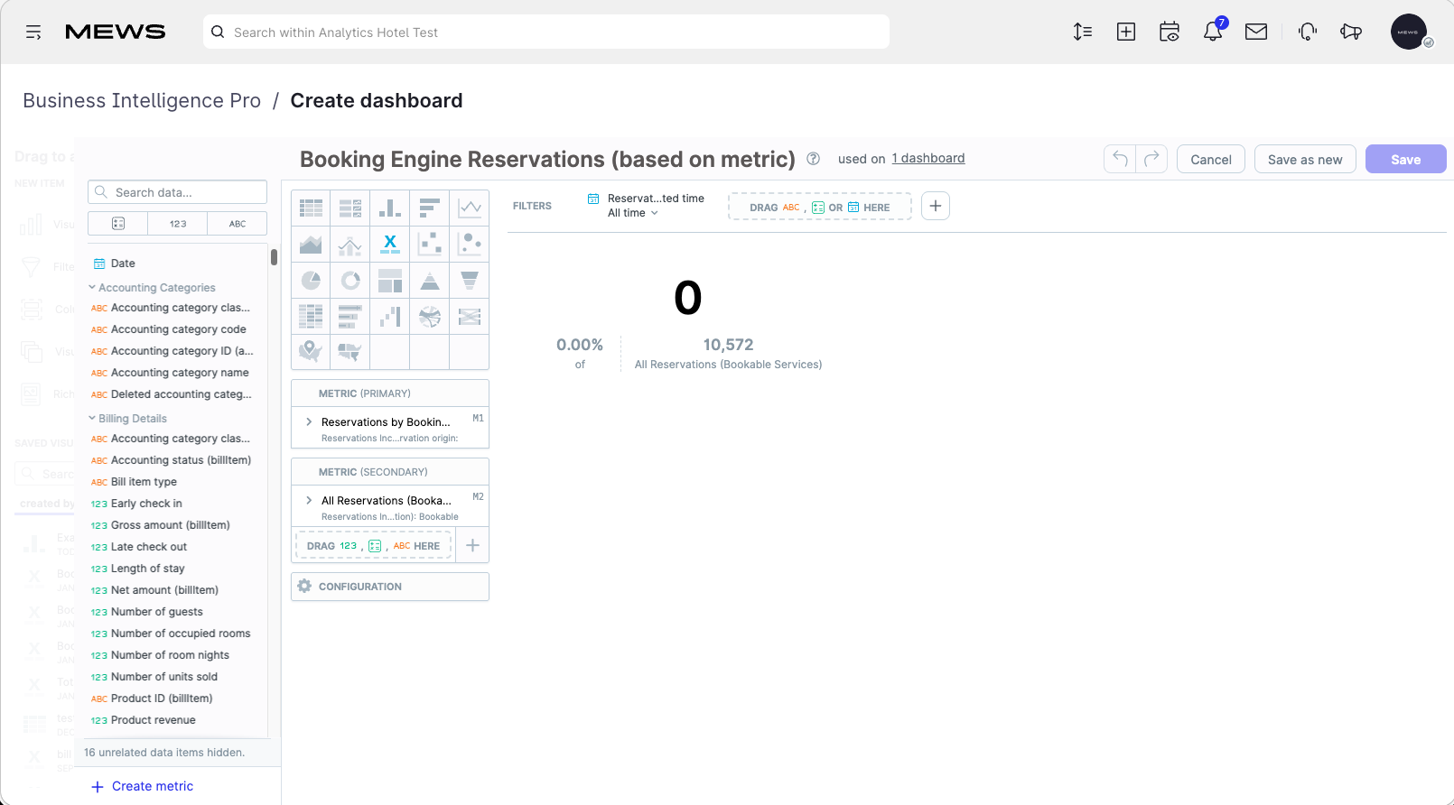
Task: Select the Heatmap visualization
Action: point(311,316)
